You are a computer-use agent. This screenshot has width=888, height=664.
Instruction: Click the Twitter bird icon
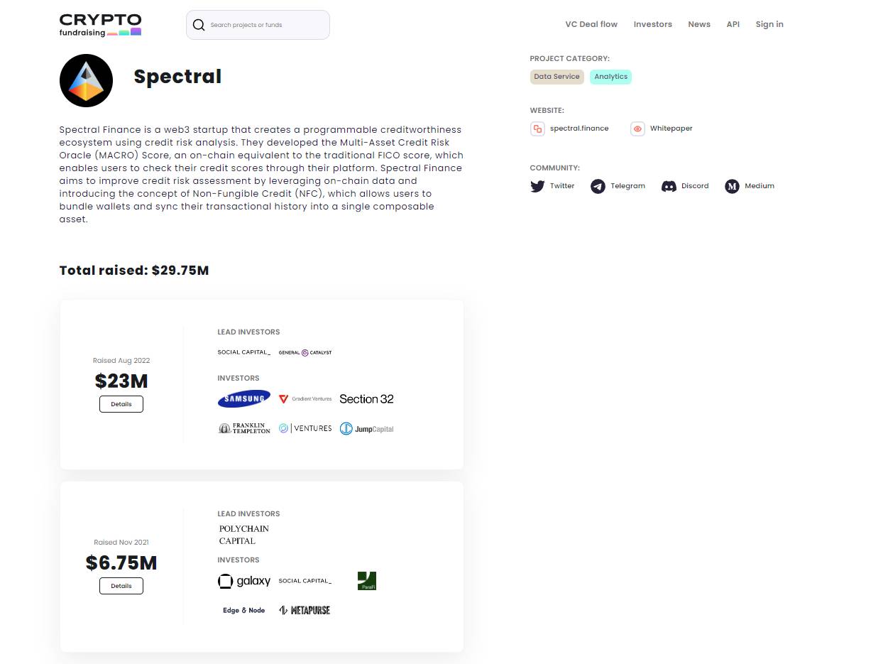point(537,186)
